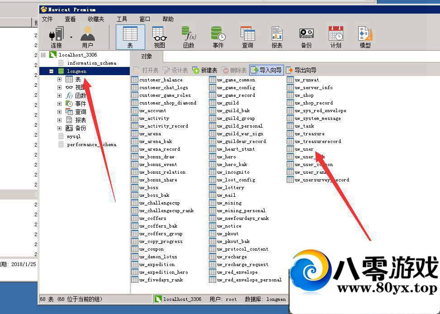Open the 函数 (Function) toolbar icon

click(189, 37)
